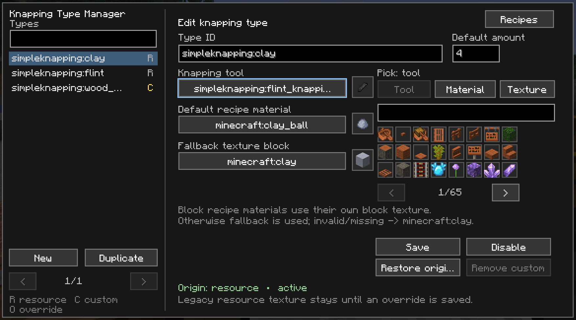Click the minecraft:clay_ball material selector
The image size is (576, 320).
click(262, 125)
